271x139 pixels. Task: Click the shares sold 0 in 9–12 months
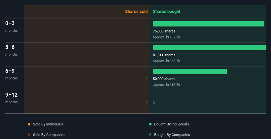tap(147, 103)
